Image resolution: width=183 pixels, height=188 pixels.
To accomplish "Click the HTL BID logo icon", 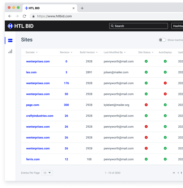I will [10, 26].
